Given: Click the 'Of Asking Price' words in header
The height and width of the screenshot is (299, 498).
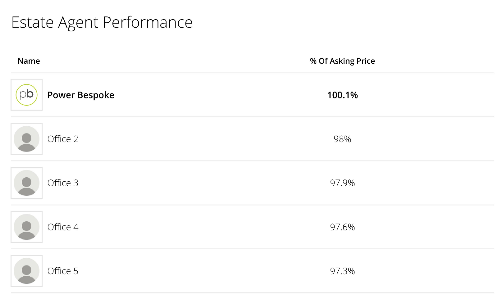Looking at the screenshot, I should (347, 61).
